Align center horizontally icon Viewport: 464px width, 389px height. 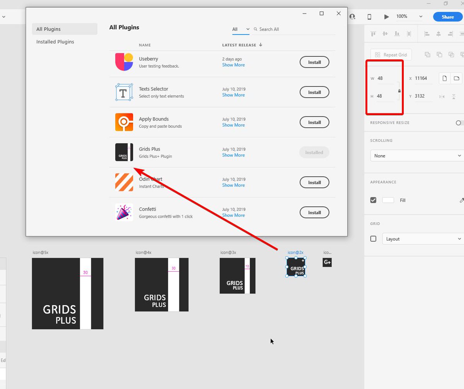[x=438, y=34]
